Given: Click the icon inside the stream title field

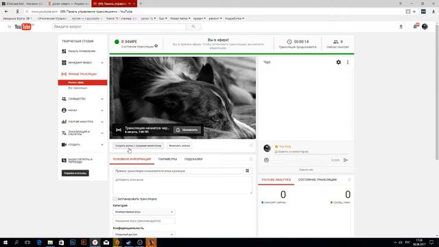Looking at the screenshot, I should click(247, 171).
